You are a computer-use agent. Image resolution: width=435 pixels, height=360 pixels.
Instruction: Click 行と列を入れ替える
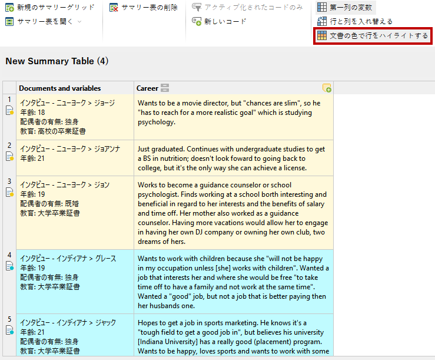click(355, 21)
